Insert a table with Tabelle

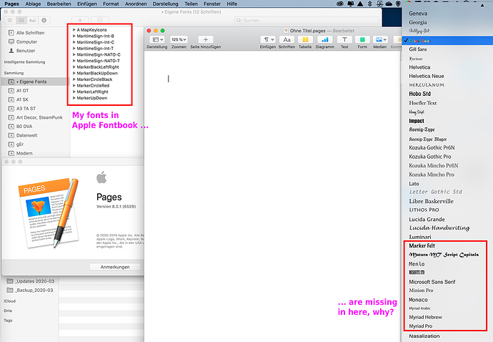coord(305,39)
